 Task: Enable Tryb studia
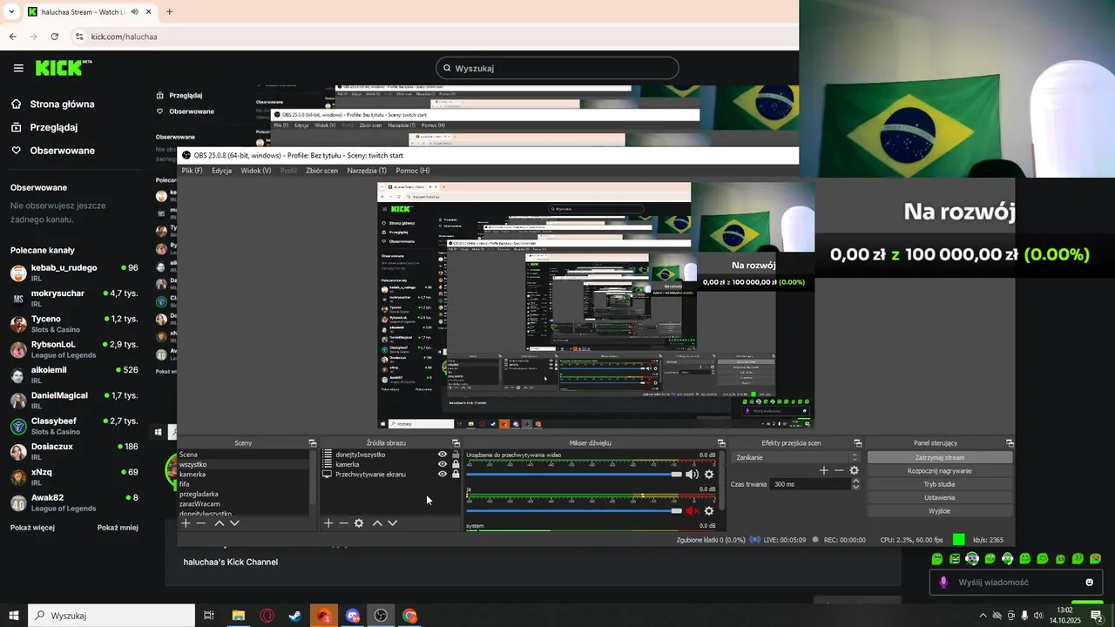point(940,484)
